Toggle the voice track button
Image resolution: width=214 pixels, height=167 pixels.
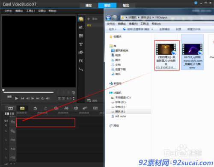click(13, 149)
